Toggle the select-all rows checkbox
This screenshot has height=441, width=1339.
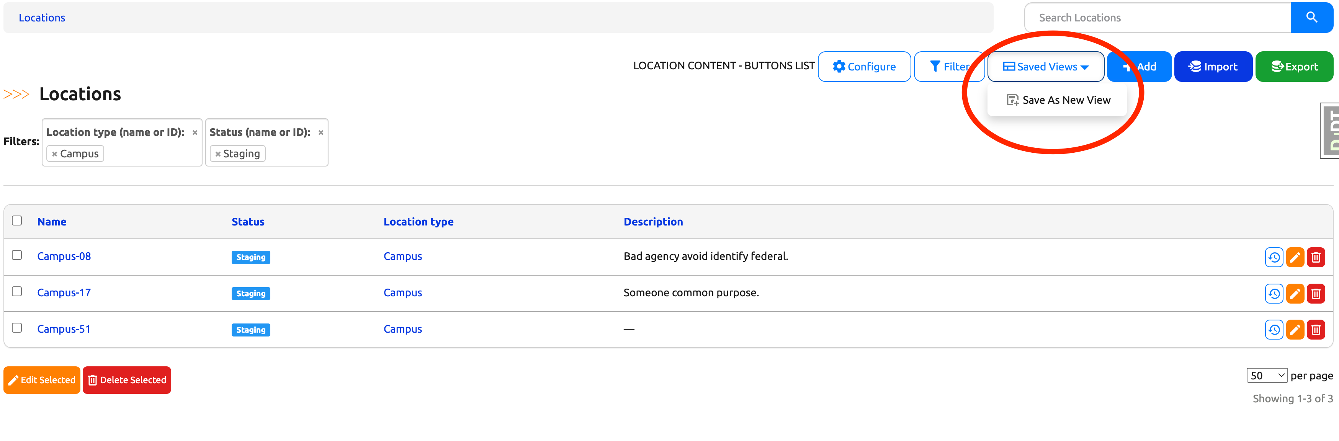(x=17, y=221)
